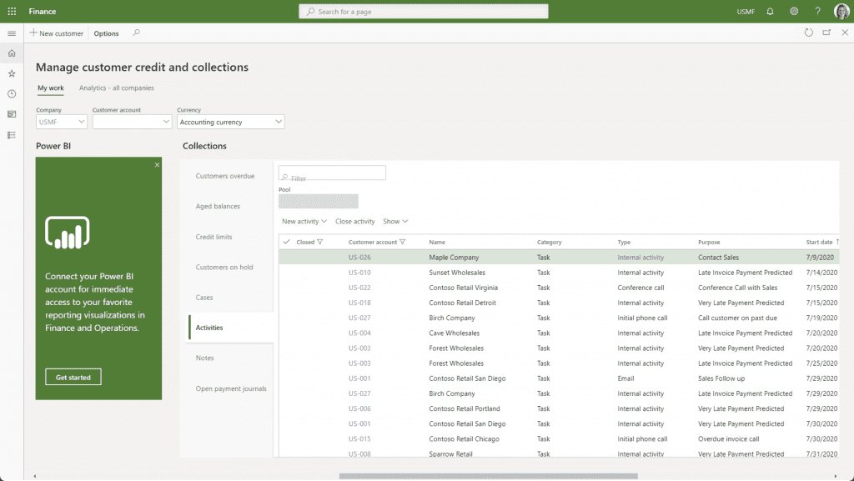The height and width of the screenshot is (481, 854).
Task: Open customer account US-004 link
Action: click(x=359, y=333)
